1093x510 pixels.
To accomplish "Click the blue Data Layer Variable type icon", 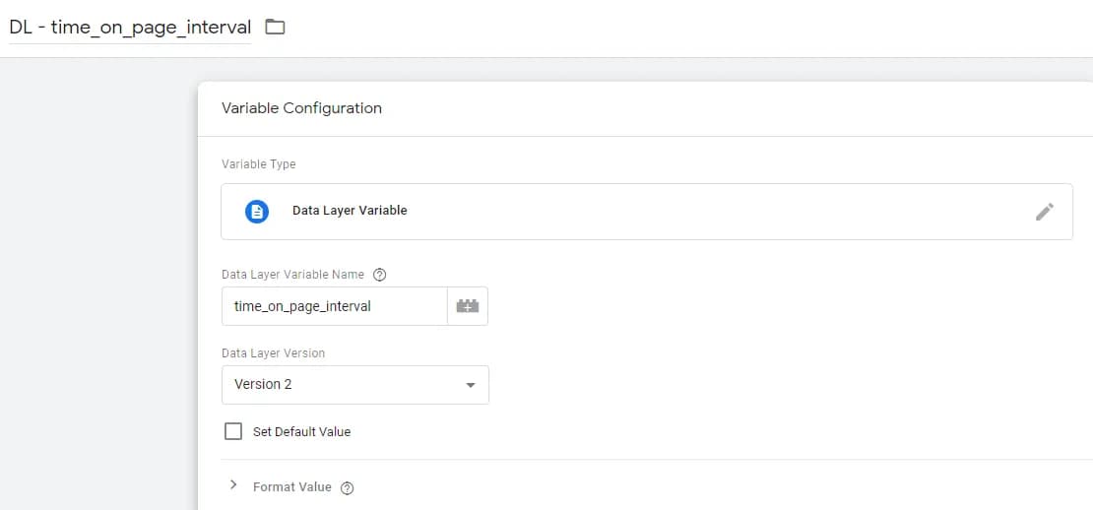I will tap(257, 211).
